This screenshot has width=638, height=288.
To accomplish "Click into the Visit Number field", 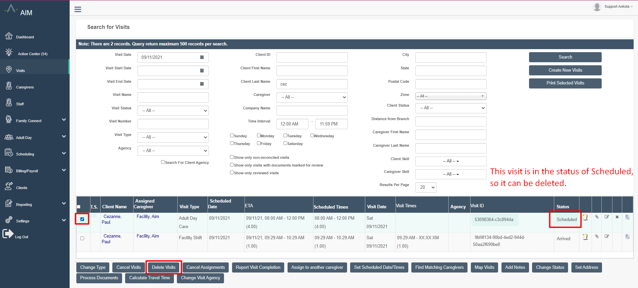I will [173, 124].
